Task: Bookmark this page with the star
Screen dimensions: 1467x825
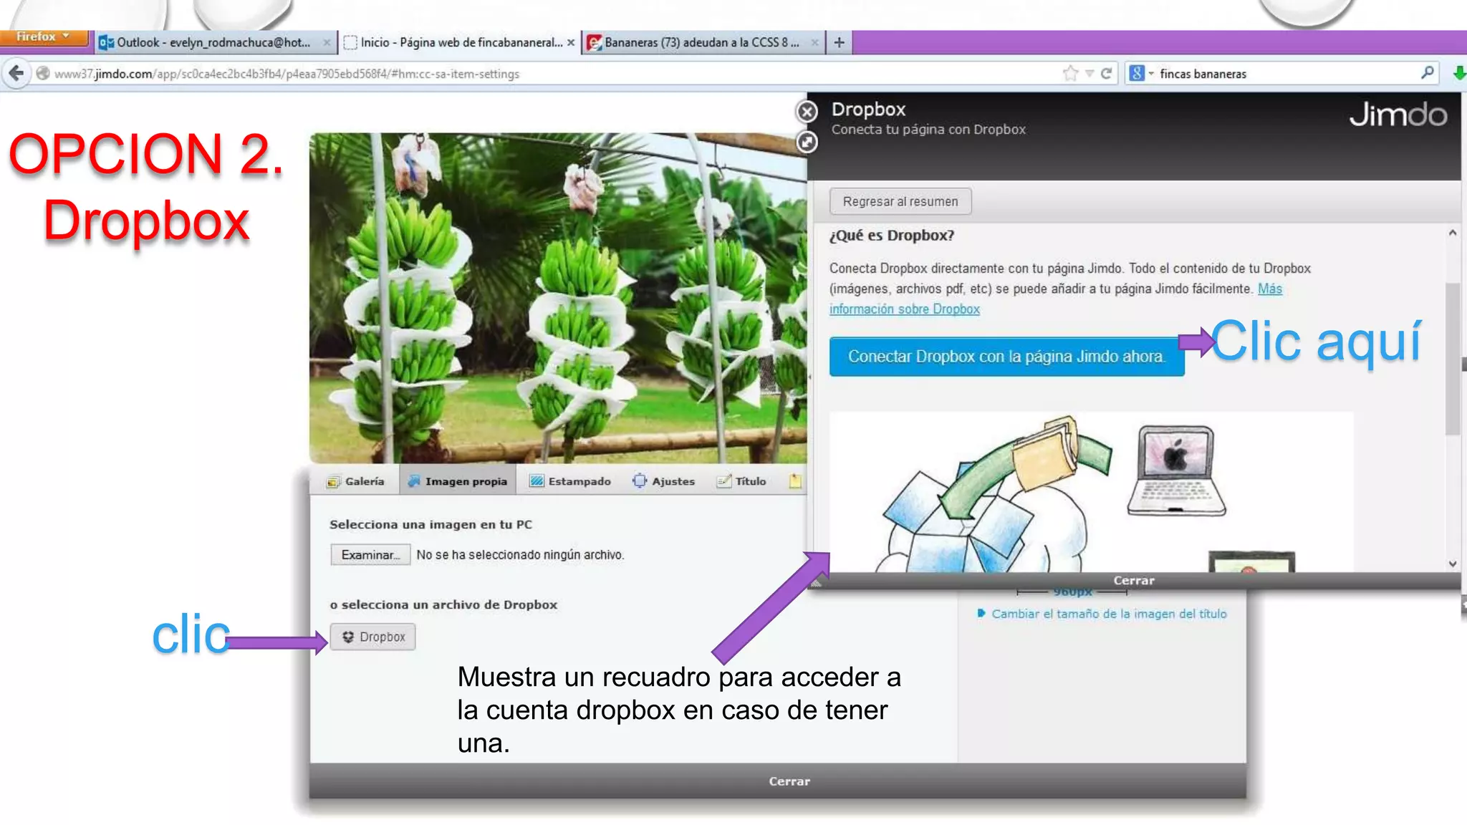Action: (1070, 74)
